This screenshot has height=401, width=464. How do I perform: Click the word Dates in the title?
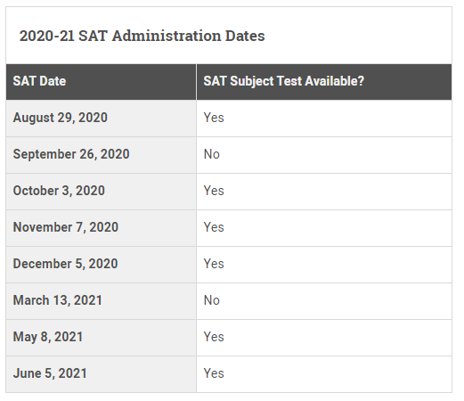(245, 36)
